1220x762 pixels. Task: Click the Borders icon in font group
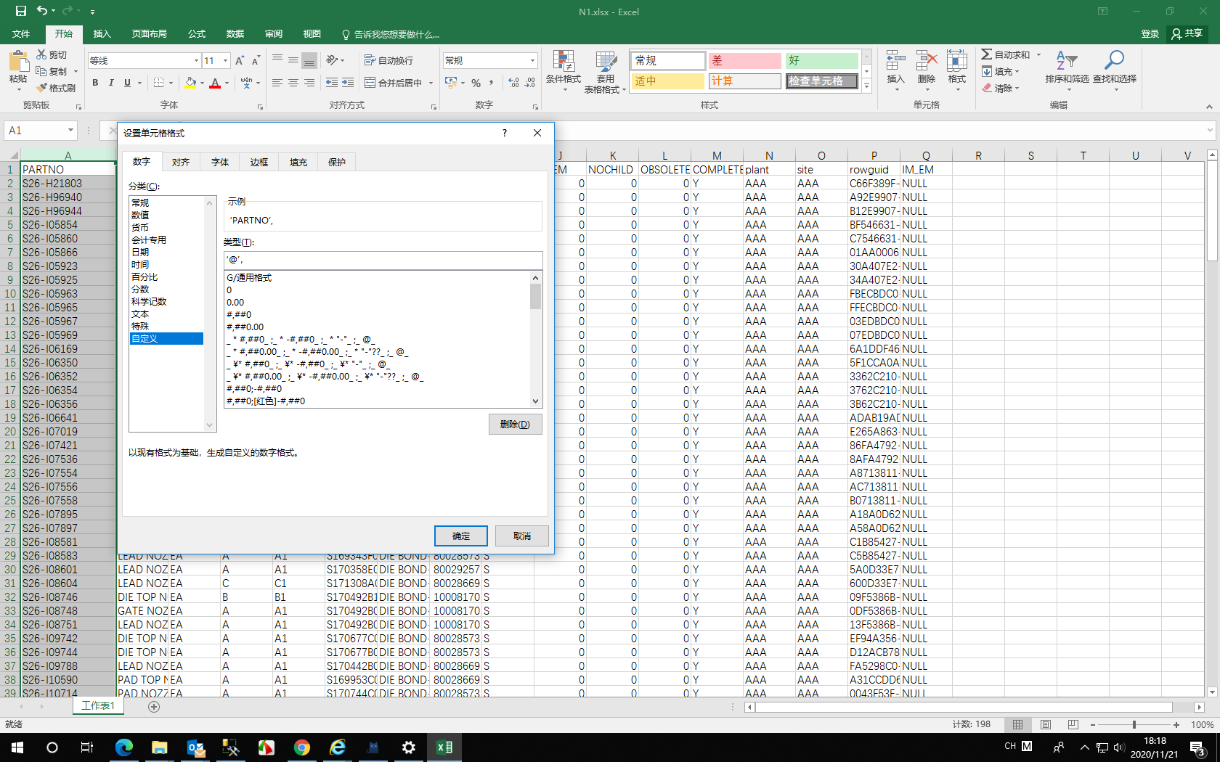tap(158, 83)
